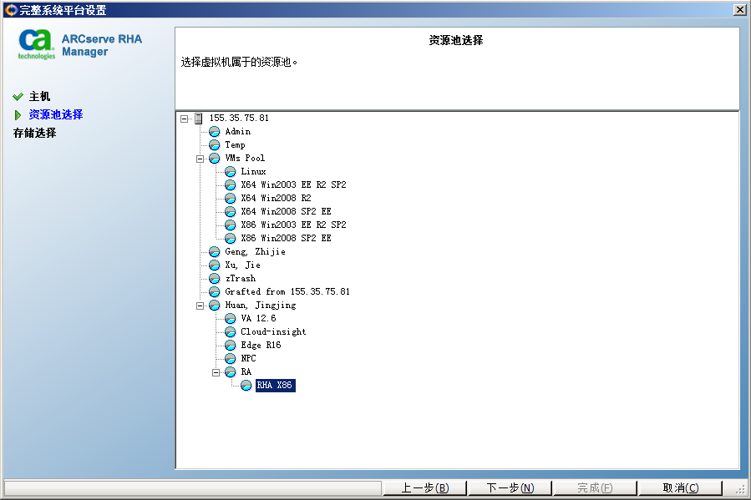Select the NPC pool
Viewport: 751px width, 500px height.
(x=249, y=359)
